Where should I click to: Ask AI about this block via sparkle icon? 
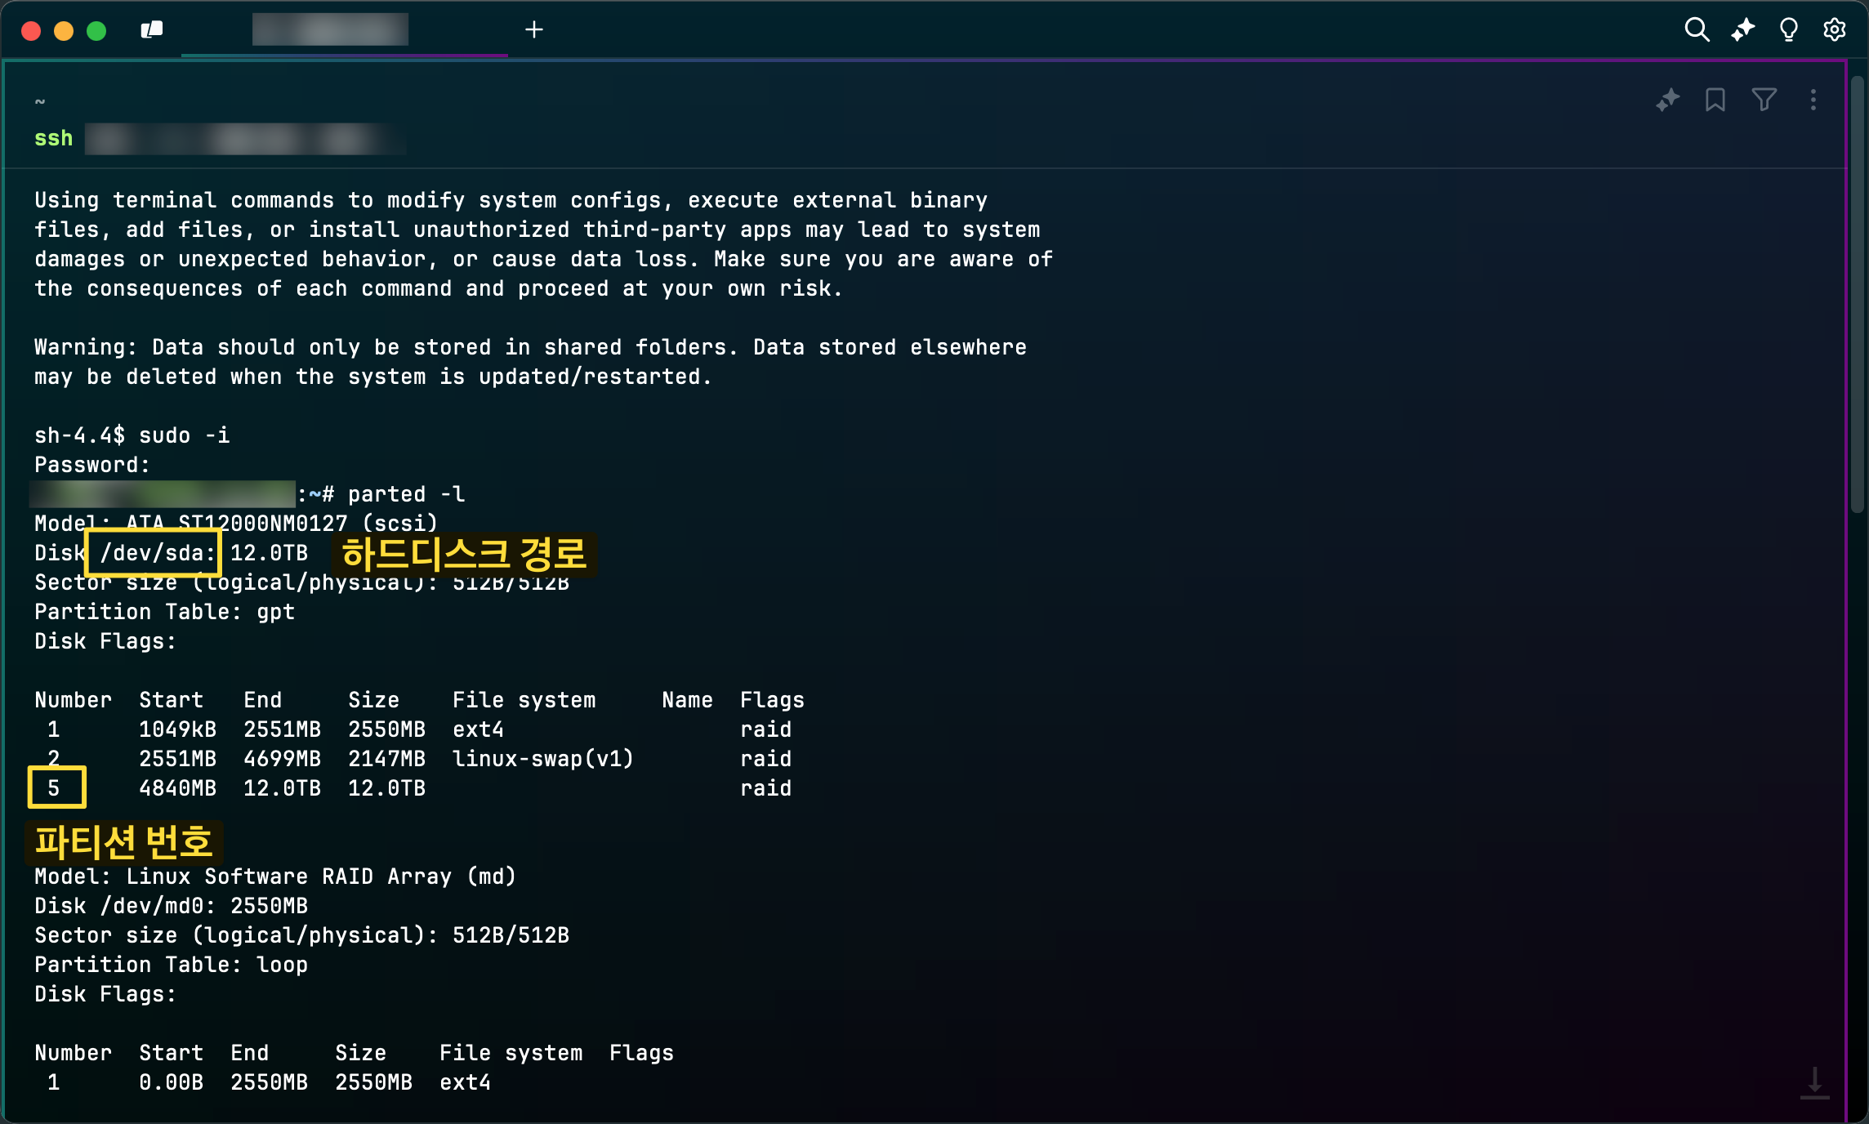pos(1667,100)
